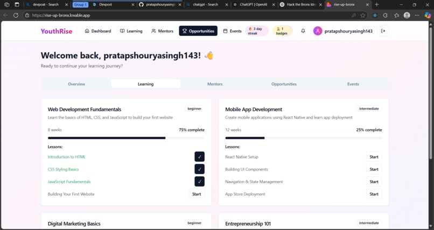Open notifications bell icon
434x230 pixels.
tap(303, 31)
